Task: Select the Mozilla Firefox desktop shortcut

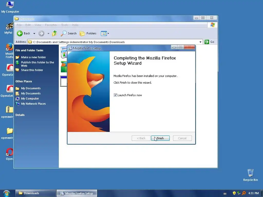Action: click(x=10, y=51)
